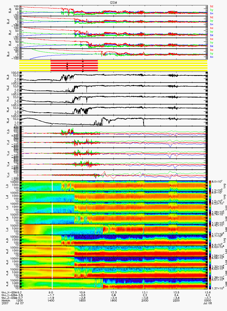Click the white data gap in the i_b spectrogram
This screenshot has height=311, width=227.
[52, 186]
